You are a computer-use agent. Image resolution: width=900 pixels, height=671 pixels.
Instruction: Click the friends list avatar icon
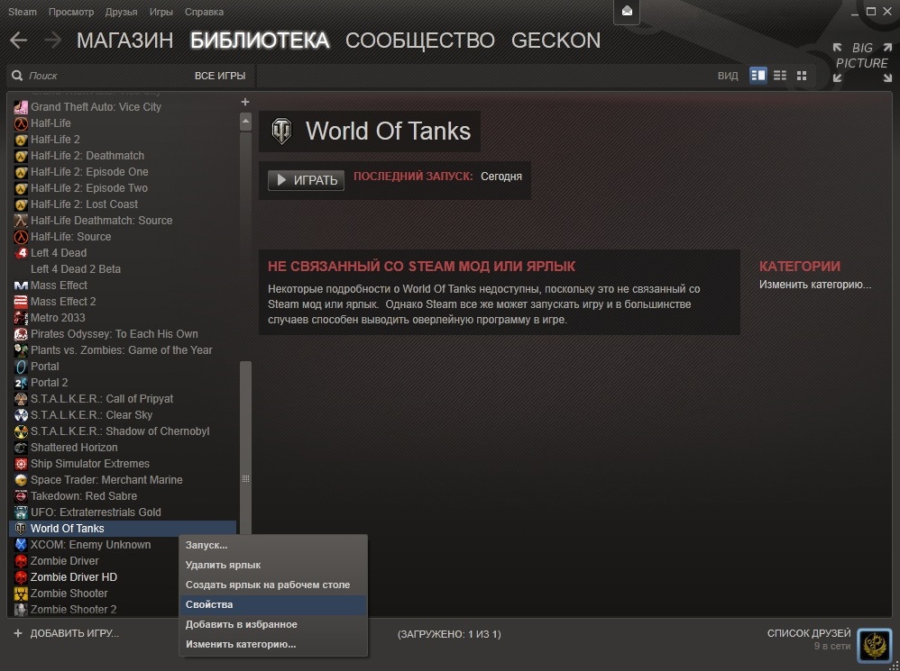tap(874, 645)
